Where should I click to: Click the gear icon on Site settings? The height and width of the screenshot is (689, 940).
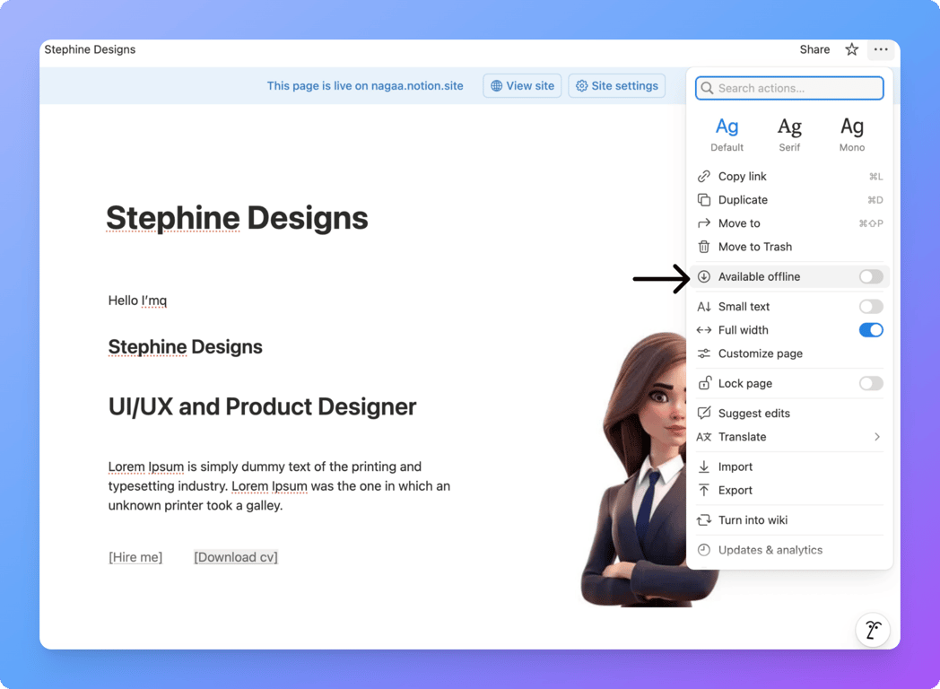coord(581,86)
